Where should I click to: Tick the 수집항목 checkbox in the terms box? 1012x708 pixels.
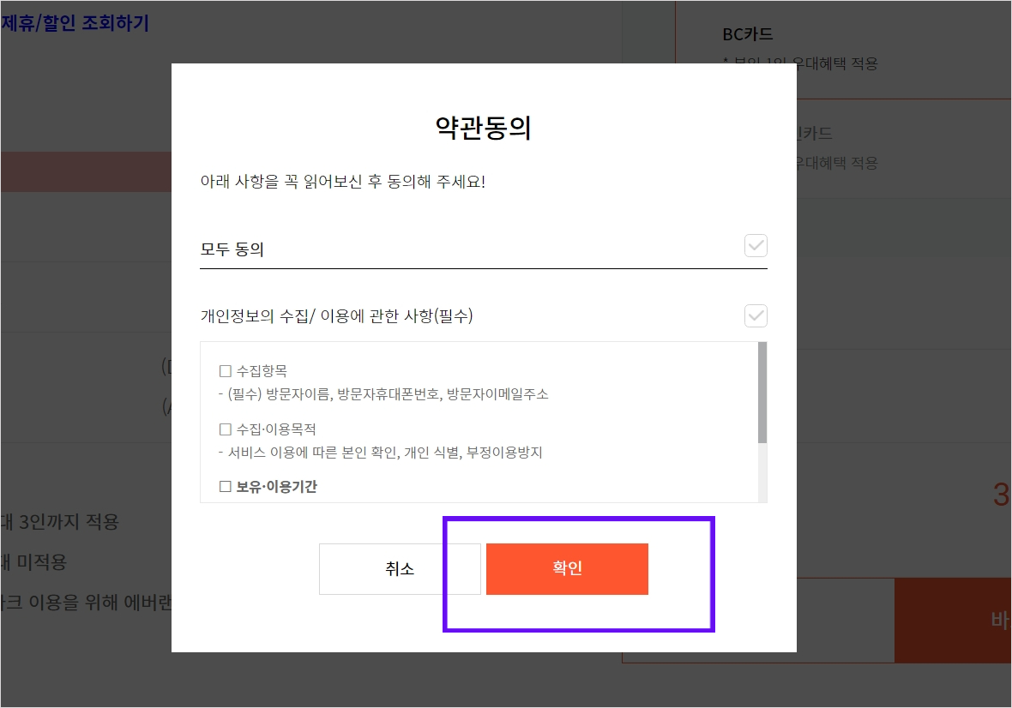coord(226,369)
